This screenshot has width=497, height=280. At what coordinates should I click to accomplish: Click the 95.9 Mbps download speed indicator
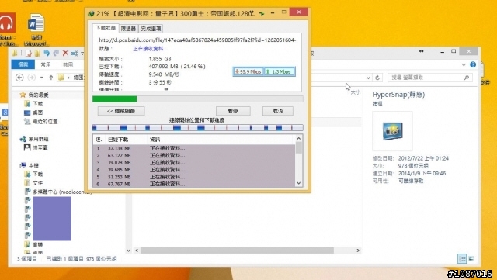pos(248,71)
